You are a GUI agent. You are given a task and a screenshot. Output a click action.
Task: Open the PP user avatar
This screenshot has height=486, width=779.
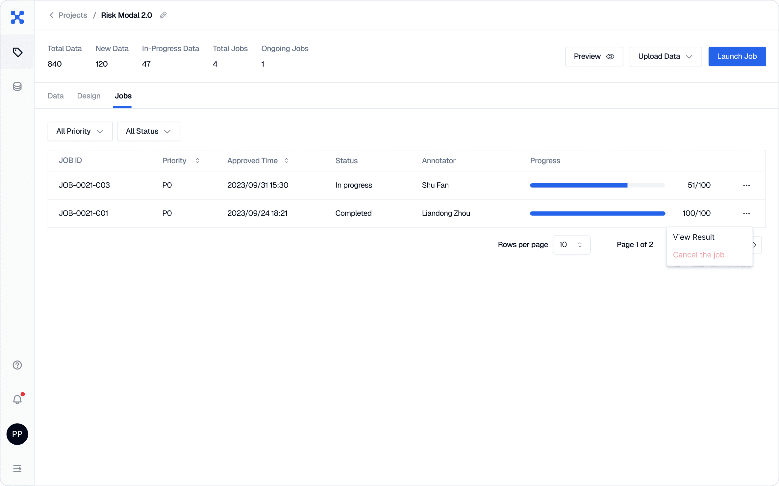tap(17, 434)
